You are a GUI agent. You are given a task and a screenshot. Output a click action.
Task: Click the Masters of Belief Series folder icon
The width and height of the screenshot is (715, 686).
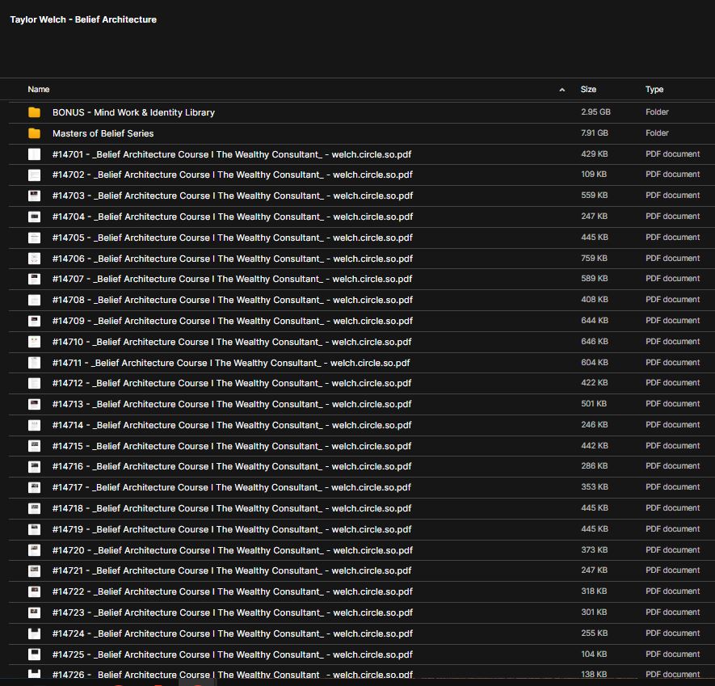tap(34, 133)
